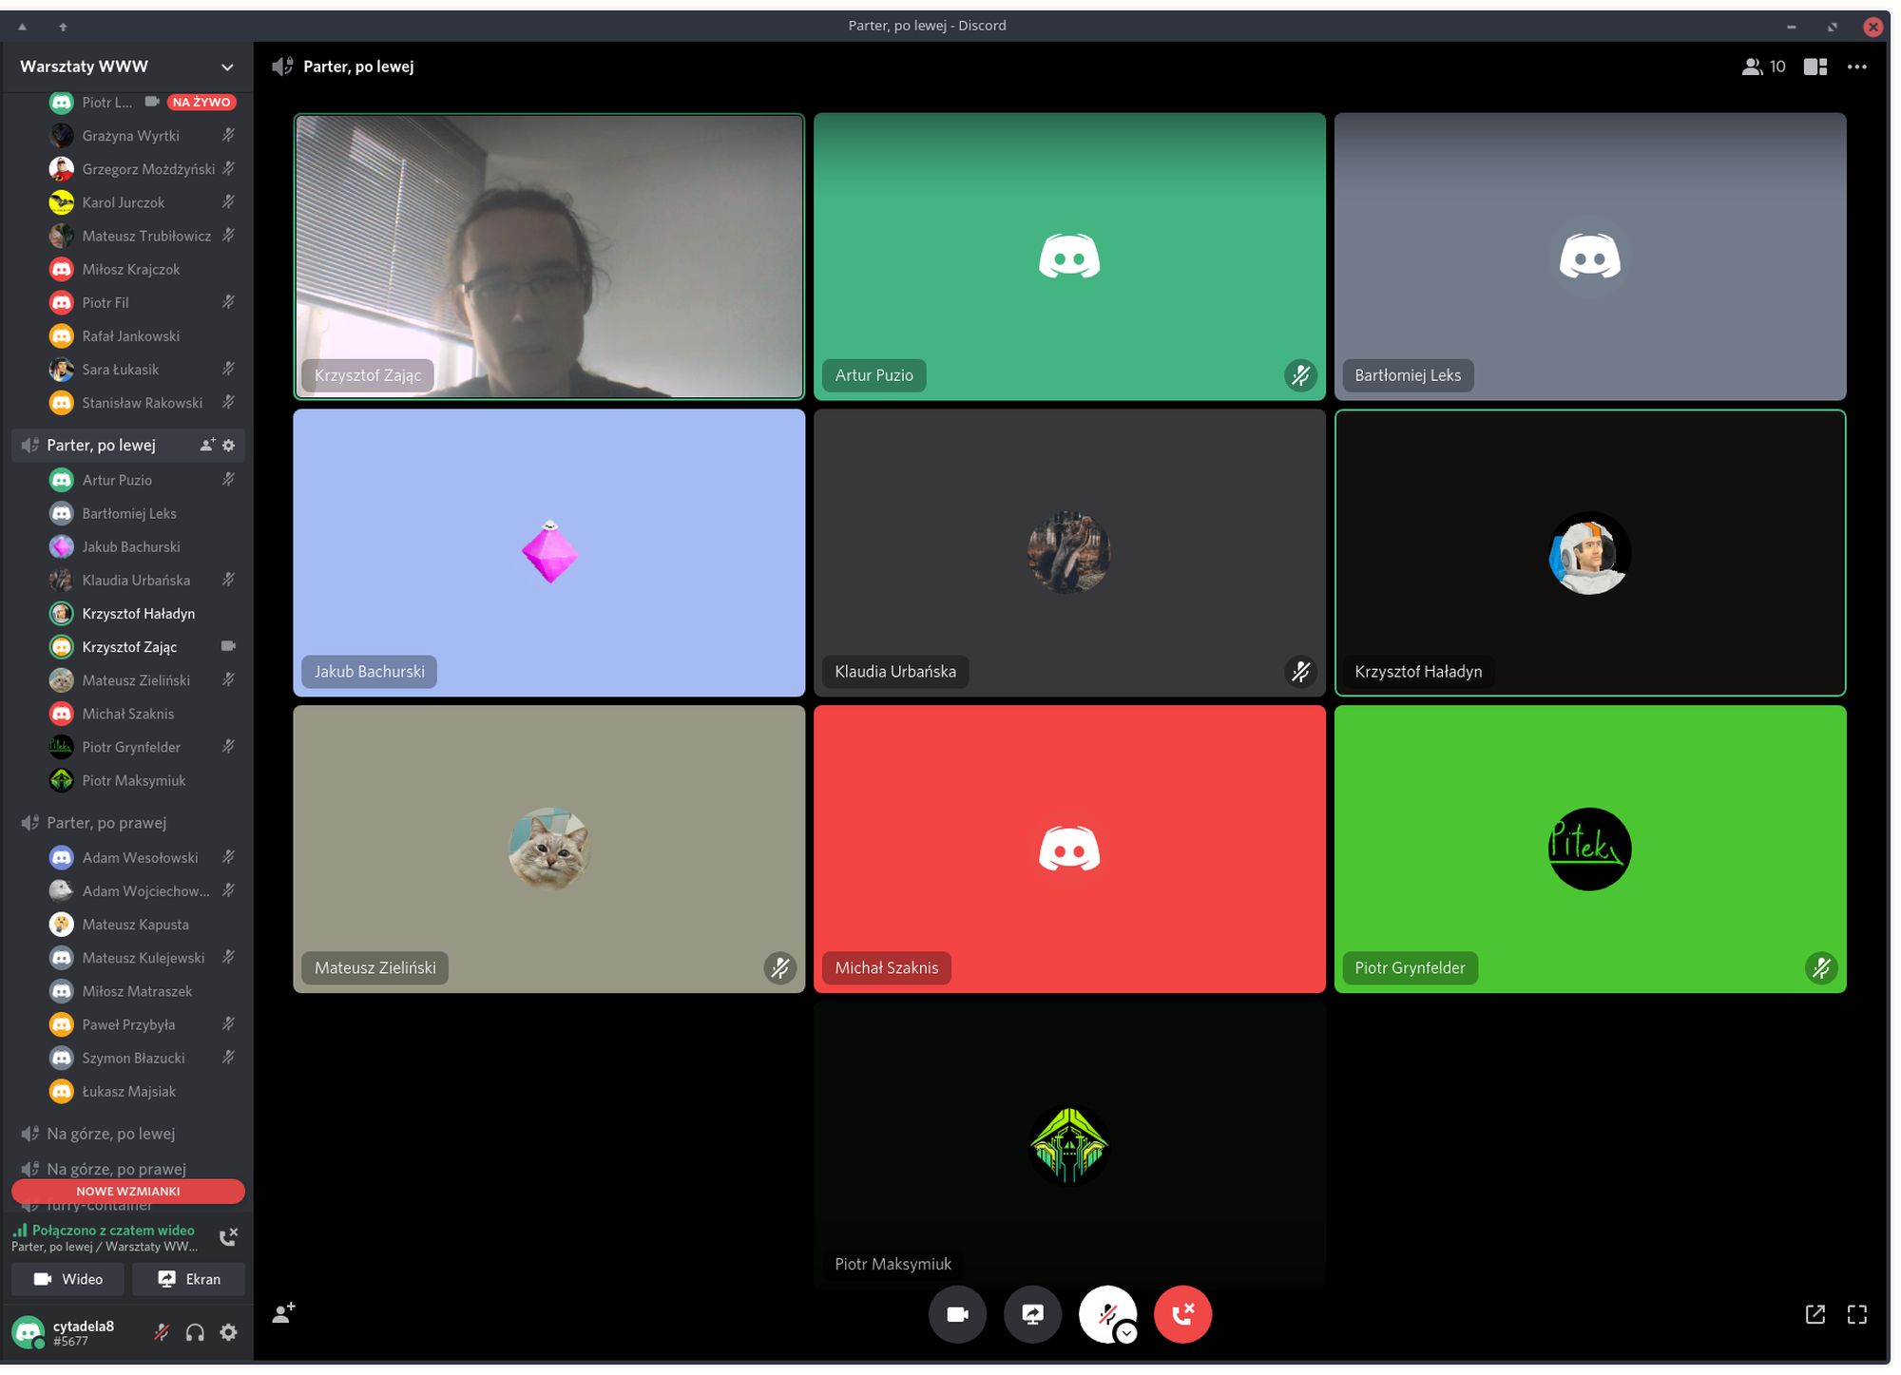Click Piotr Fil sidebar entry
Screen dimensions: 1901x1375
143,303
